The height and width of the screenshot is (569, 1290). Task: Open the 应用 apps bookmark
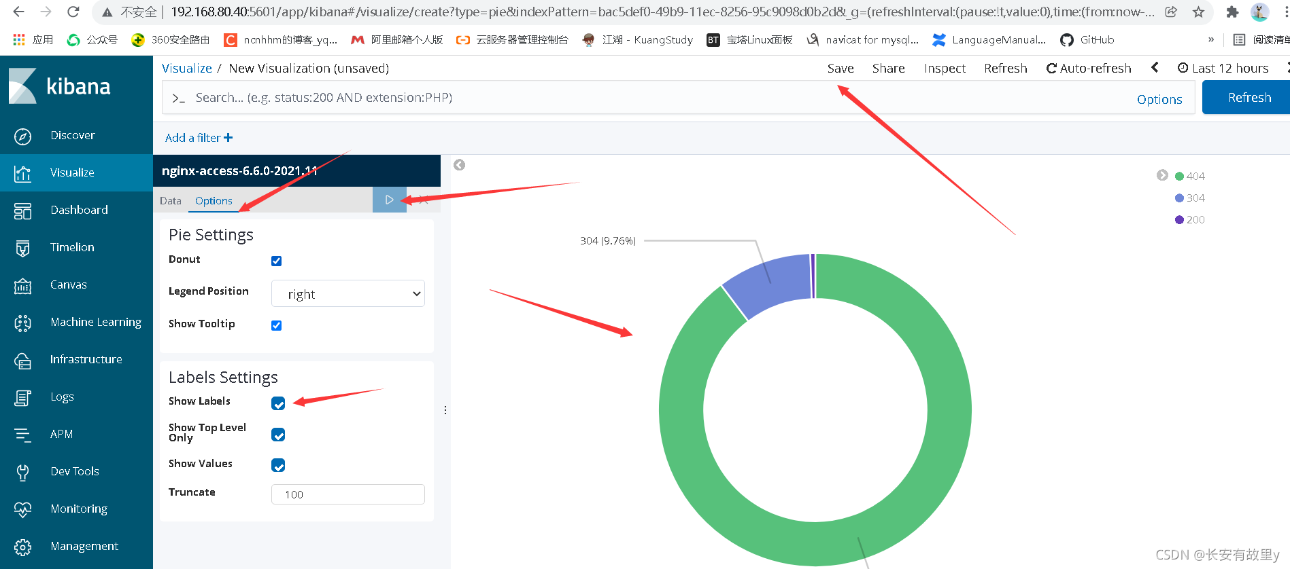(33, 40)
